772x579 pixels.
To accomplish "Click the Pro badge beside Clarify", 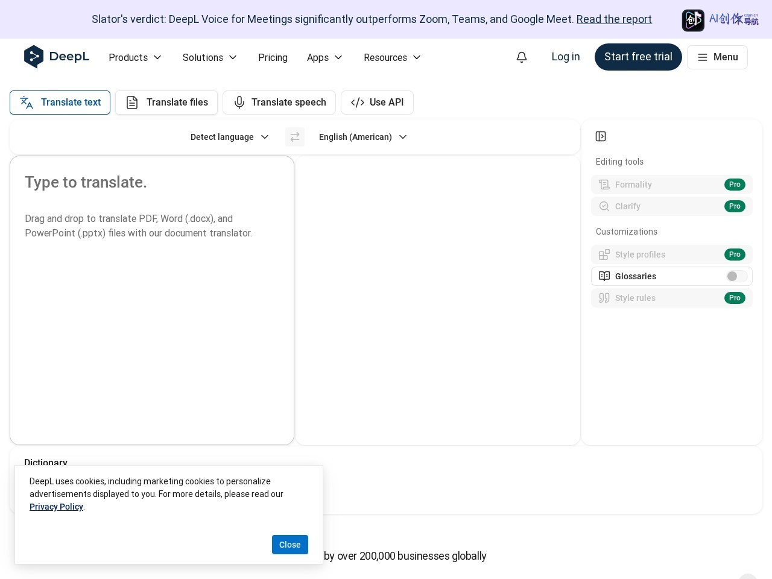I will [x=735, y=206].
